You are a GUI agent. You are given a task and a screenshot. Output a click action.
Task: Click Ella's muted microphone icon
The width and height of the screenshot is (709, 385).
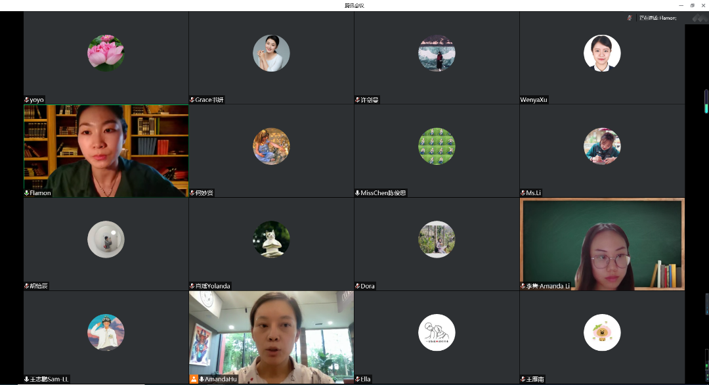point(358,380)
